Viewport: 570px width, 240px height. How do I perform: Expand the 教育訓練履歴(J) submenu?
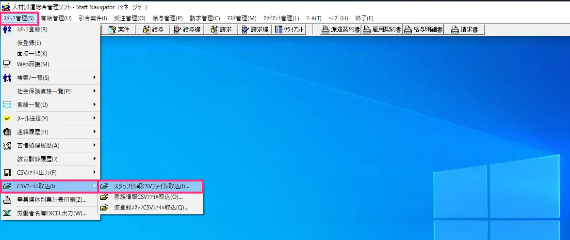coord(50,159)
